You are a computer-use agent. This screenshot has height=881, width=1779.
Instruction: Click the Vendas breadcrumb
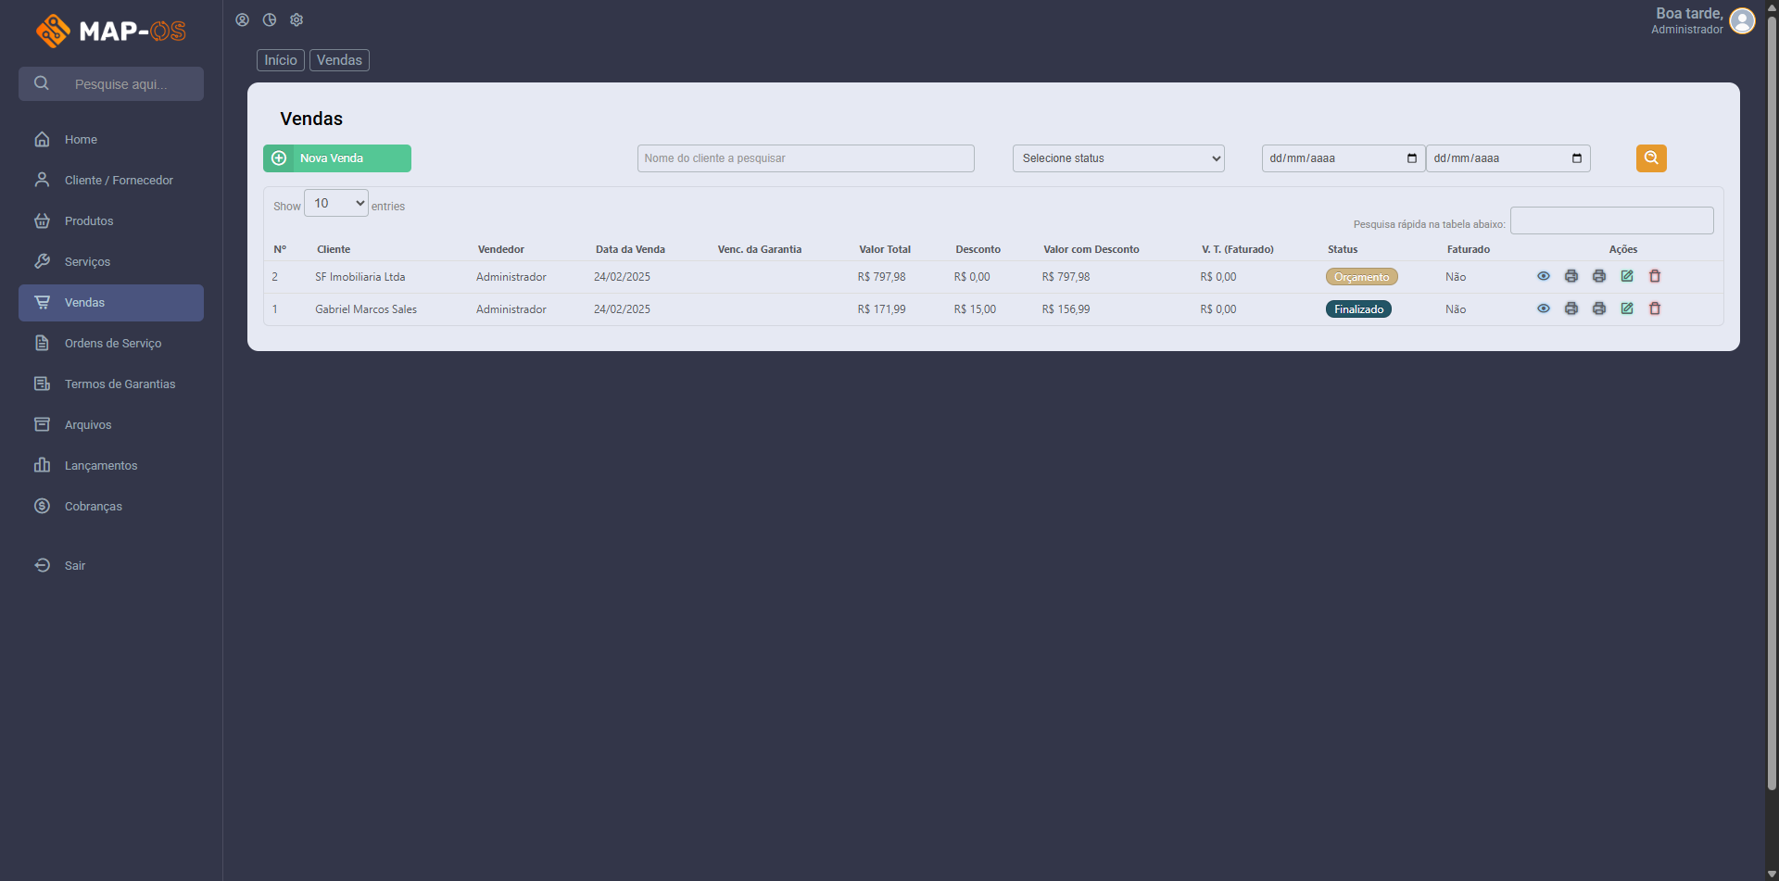(339, 60)
